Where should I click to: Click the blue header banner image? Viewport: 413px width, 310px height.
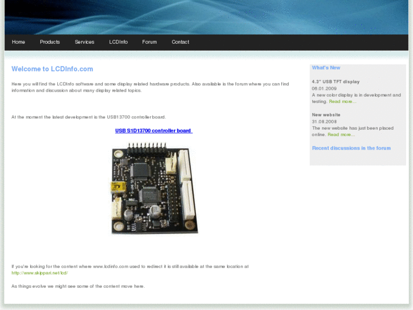pyautogui.click(x=207, y=17)
